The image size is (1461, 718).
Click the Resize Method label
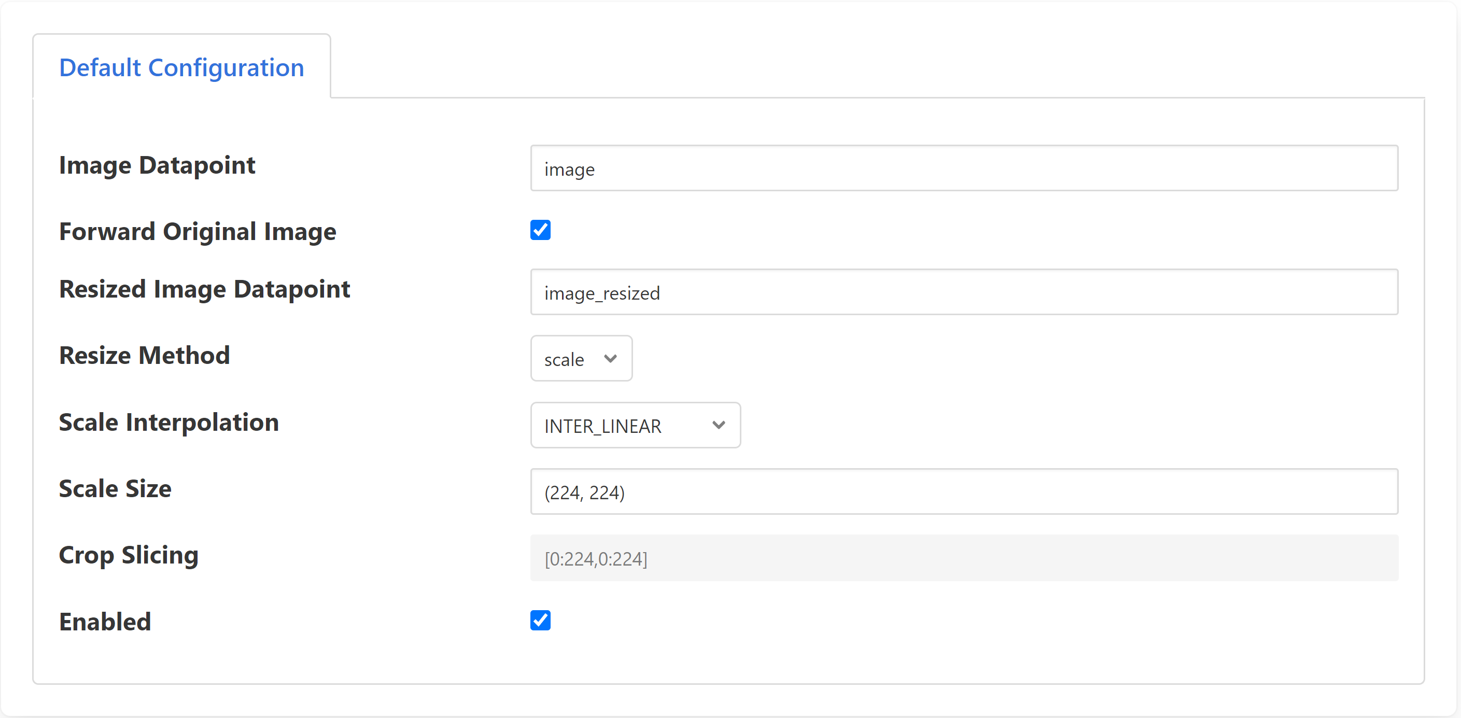tap(144, 356)
